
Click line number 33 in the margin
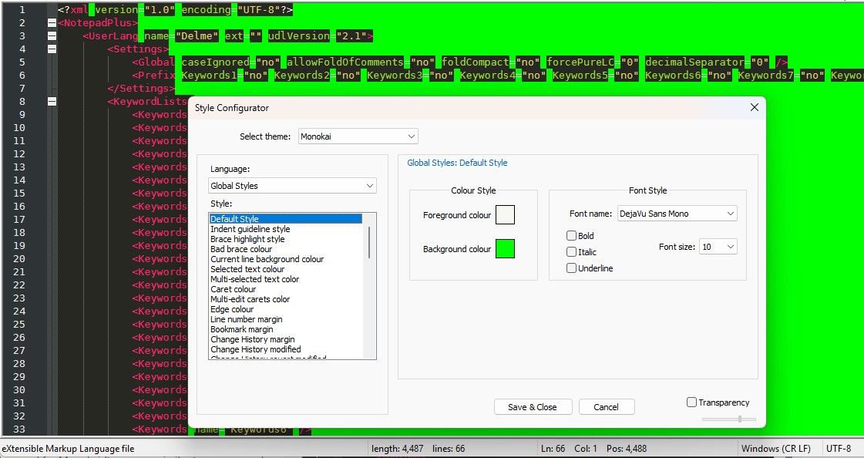pos(19,429)
